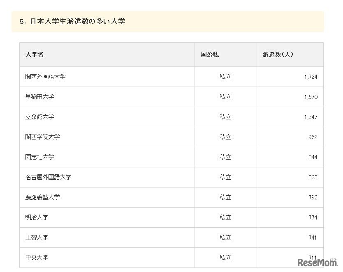This screenshot has height=272, width=343.
Task: Click the 私立 cell beside 早稲田大学
Action: pyautogui.click(x=225, y=97)
